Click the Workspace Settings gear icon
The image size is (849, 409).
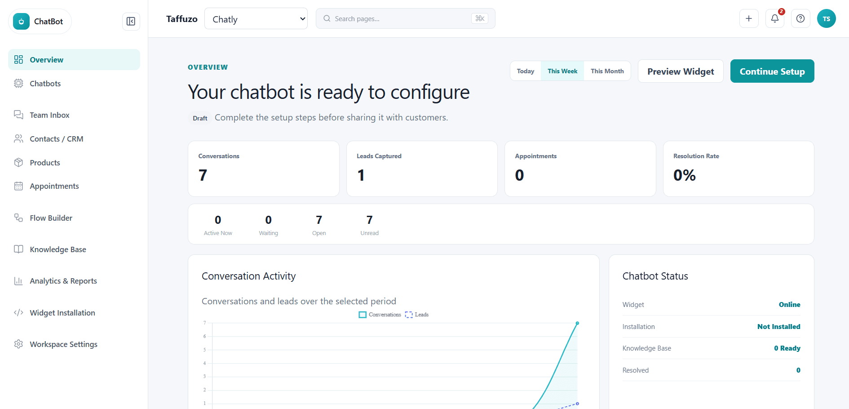click(18, 344)
